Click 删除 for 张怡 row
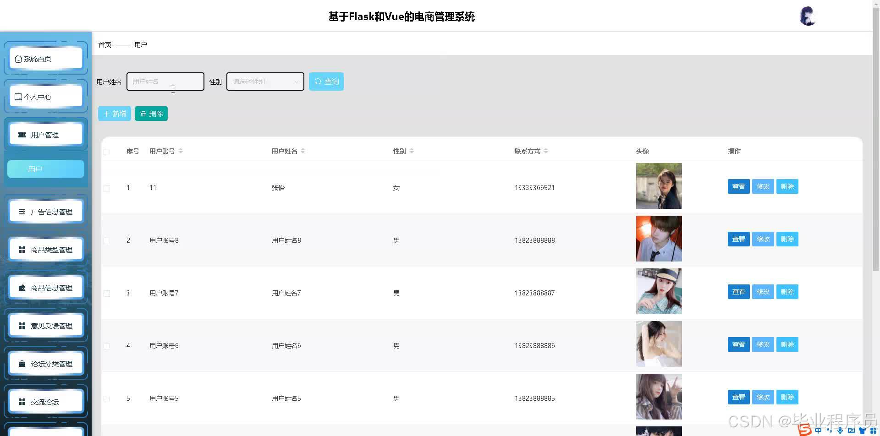Viewport: 880px width, 436px height. coord(787,186)
